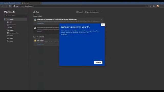
Task: Click the Edge logo in the address bar
Action: [14, 6]
